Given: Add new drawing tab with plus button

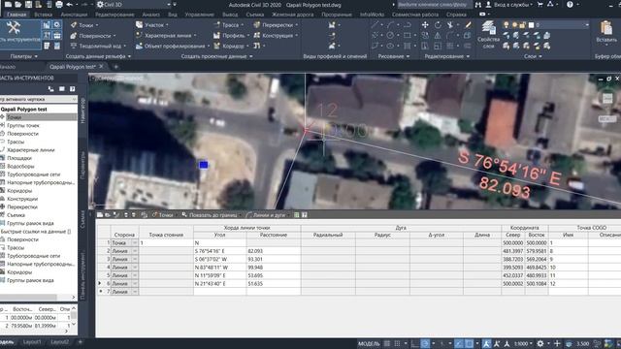Looking at the screenshot, I should coord(116,67).
